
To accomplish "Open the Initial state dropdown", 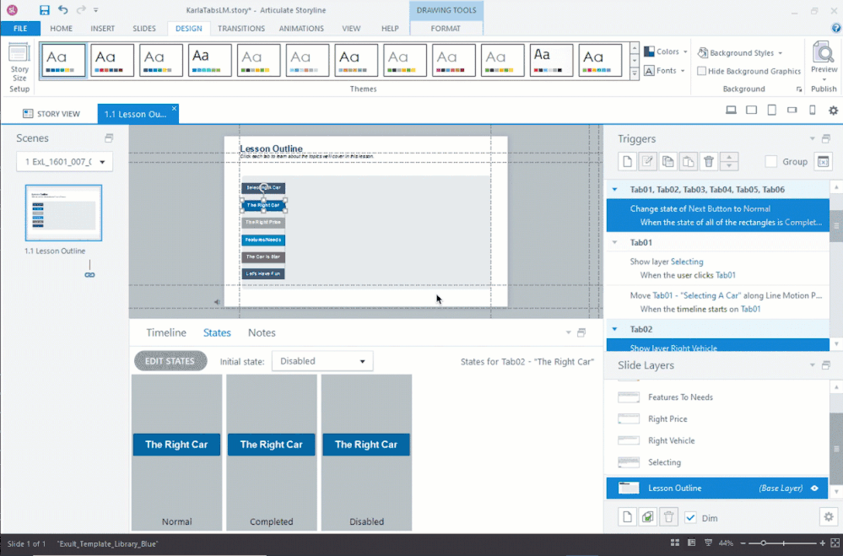I will pyautogui.click(x=322, y=361).
